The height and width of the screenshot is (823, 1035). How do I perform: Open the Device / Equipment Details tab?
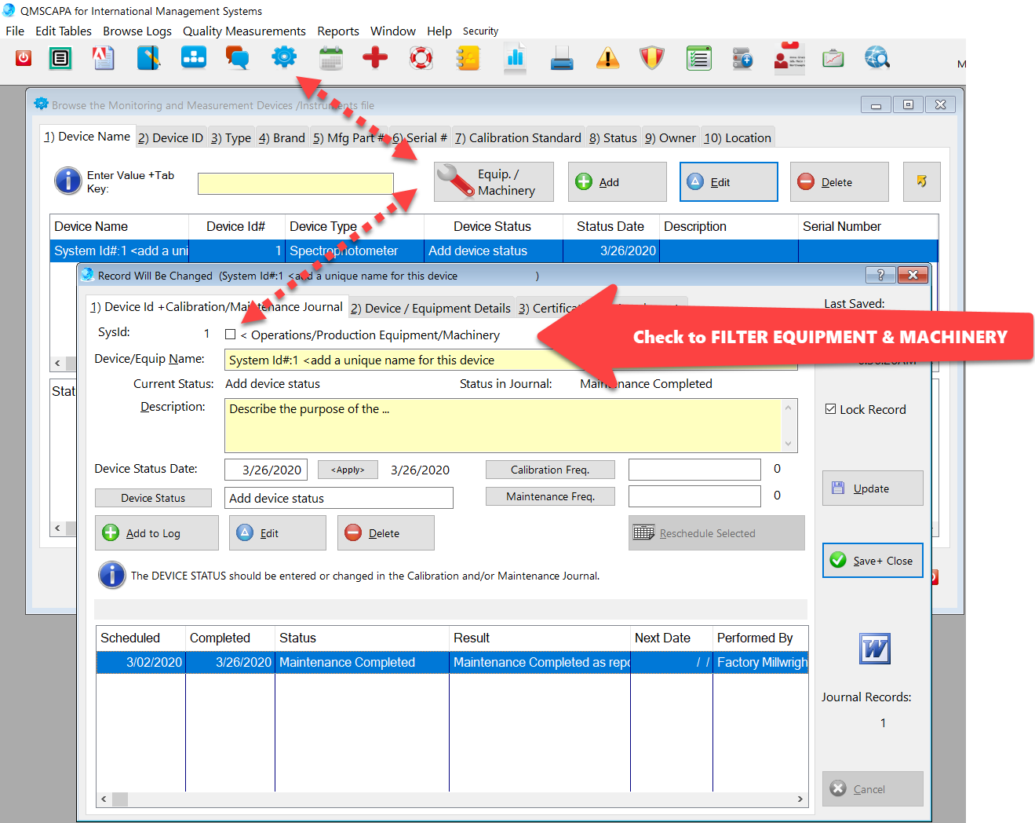[431, 309]
